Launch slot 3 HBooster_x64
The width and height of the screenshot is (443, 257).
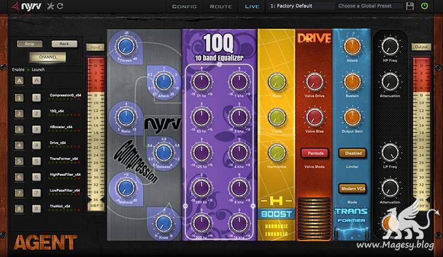coord(37,129)
